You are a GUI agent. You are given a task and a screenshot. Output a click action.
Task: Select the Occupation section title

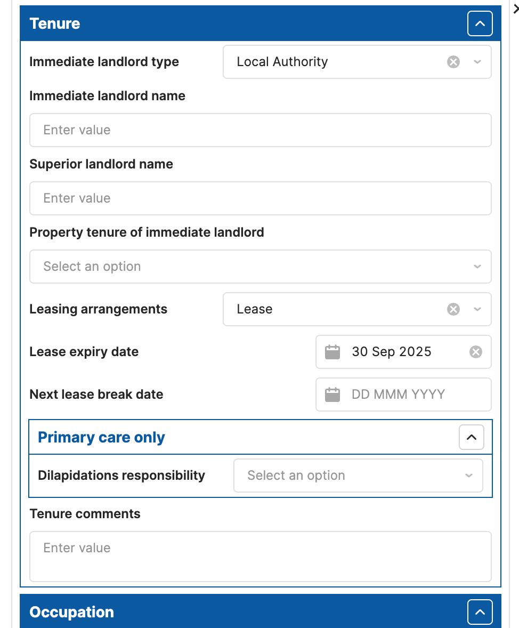click(x=71, y=612)
